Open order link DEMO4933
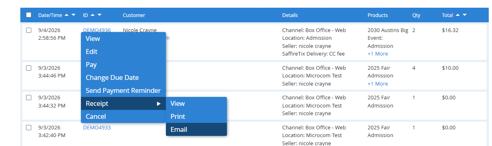 coord(97,127)
